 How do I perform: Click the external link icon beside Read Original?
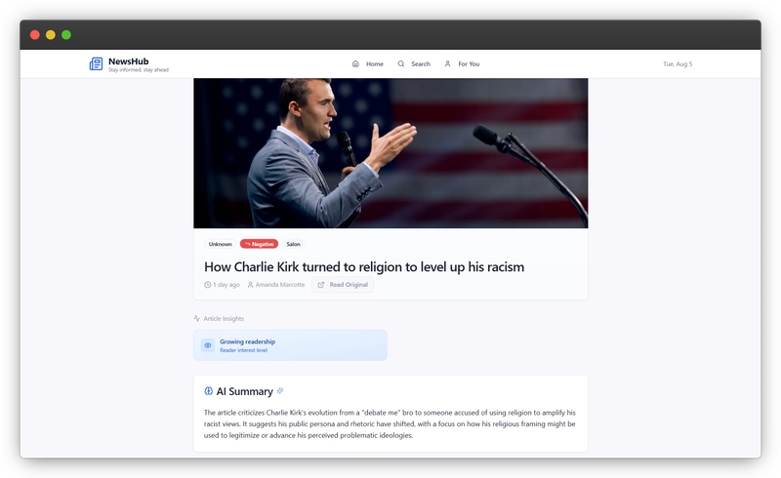pyautogui.click(x=321, y=285)
